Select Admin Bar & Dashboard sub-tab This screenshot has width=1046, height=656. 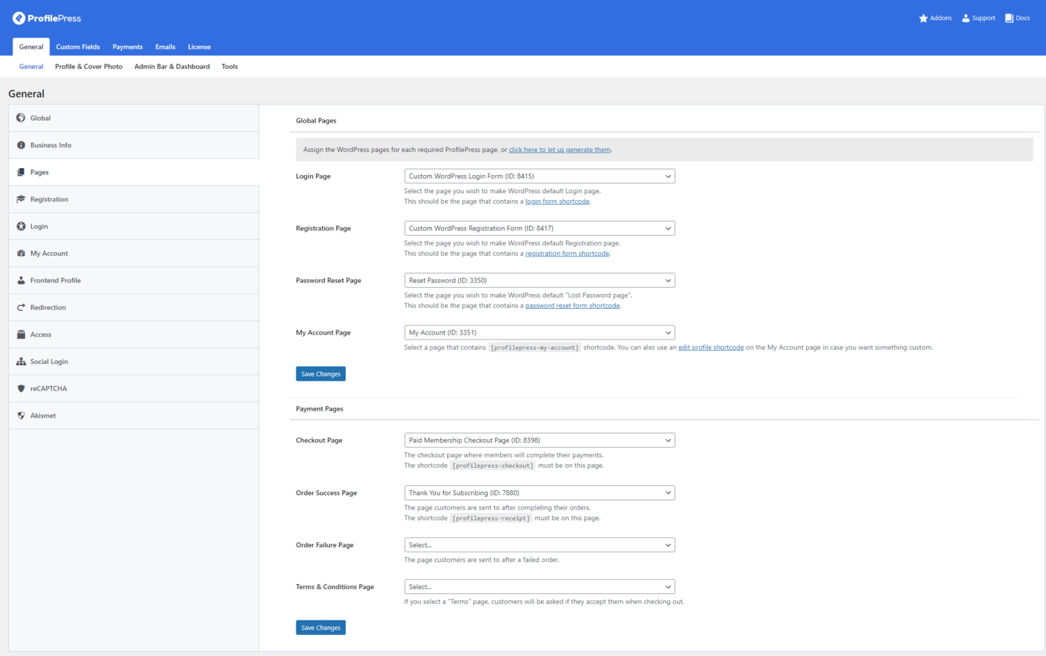[172, 67]
